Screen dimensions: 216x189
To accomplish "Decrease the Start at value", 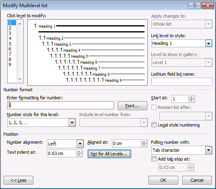I will 191,101.
